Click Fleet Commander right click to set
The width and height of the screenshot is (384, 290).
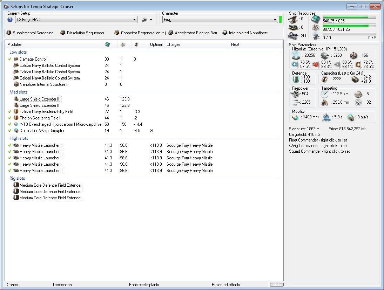pos(318,140)
